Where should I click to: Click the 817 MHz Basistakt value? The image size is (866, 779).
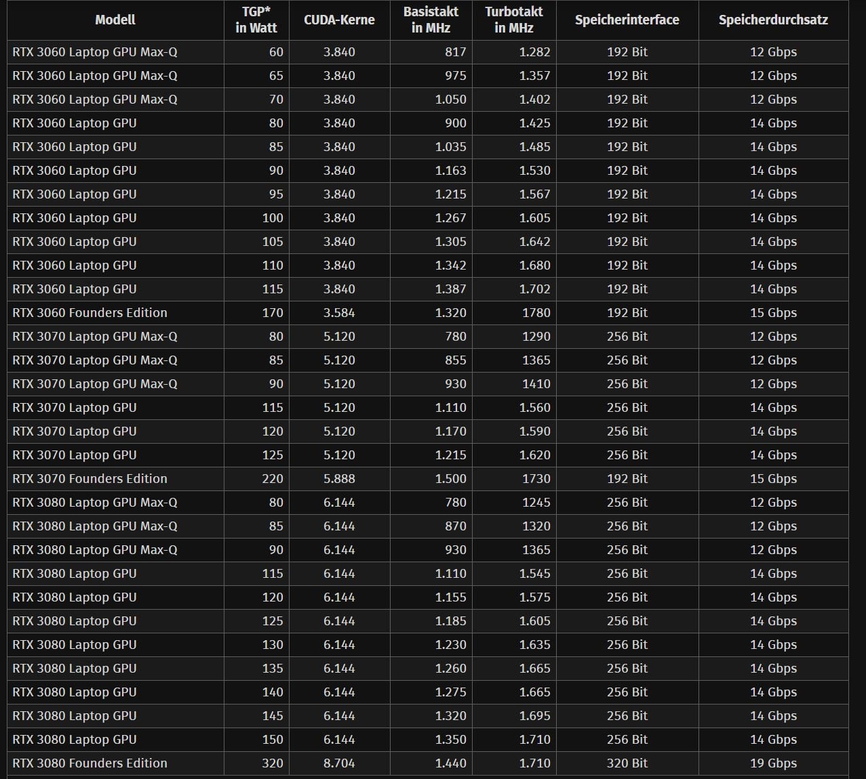tap(455, 51)
